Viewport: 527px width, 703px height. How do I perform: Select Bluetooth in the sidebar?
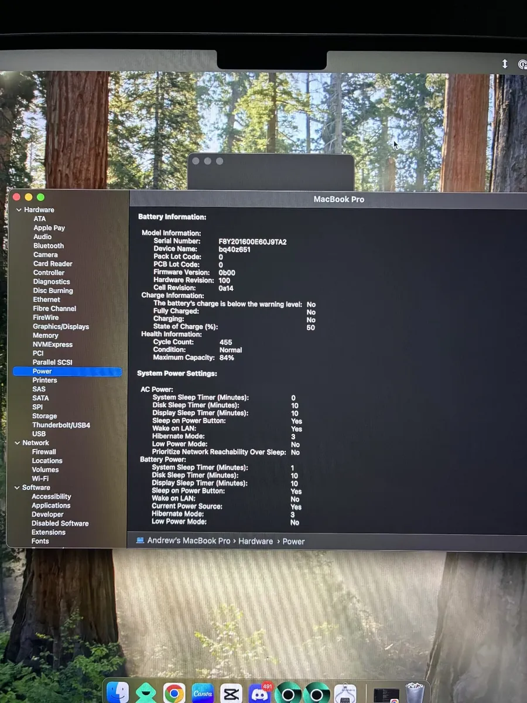click(x=49, y=245)
